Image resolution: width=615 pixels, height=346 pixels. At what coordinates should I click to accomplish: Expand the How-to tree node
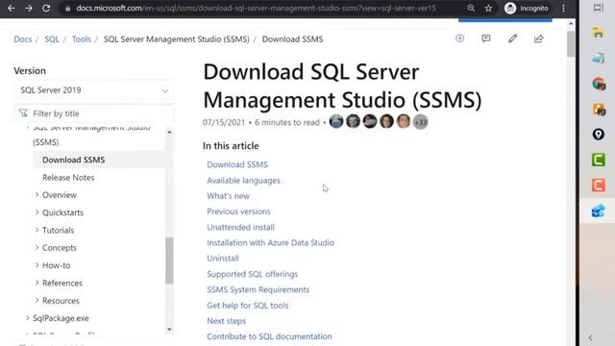pyautogui.click(x=37, y=265)
